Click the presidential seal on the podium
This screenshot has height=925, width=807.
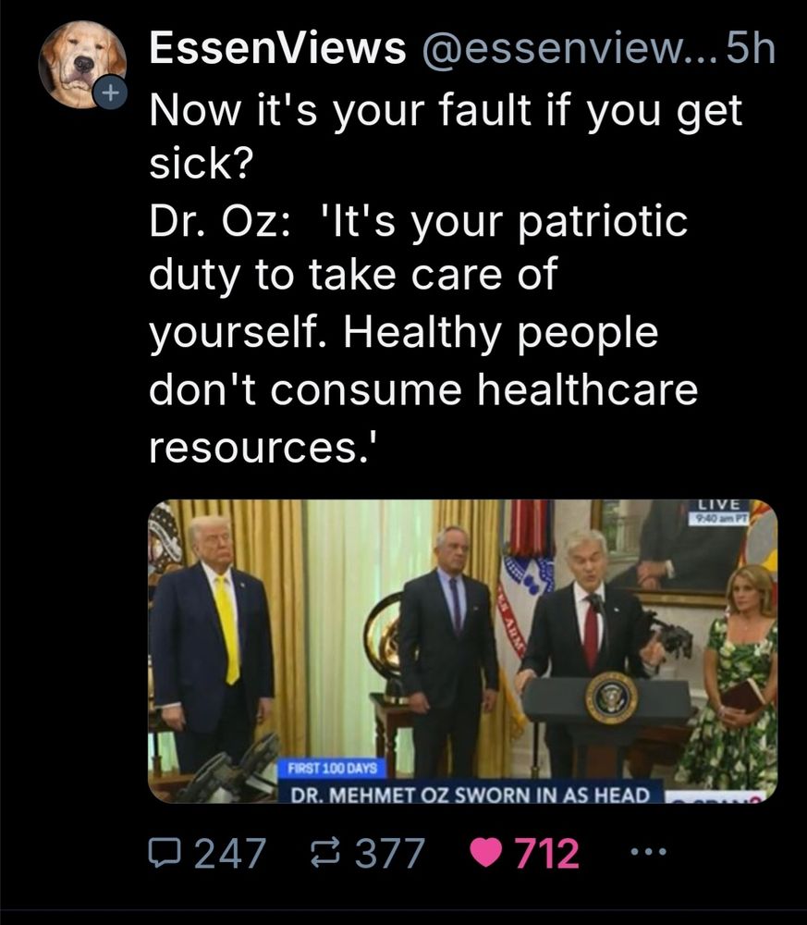tap(611, 697)
